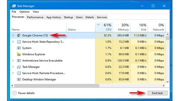
Task: Click the 15.2 MB memory value
Action: pos(124,42)
